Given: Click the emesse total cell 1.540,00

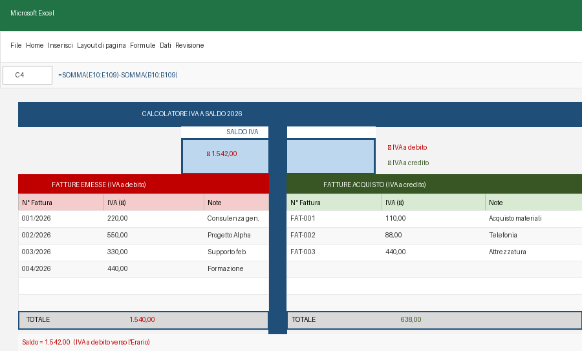Looking at the screenshot, I should (142, 319).
